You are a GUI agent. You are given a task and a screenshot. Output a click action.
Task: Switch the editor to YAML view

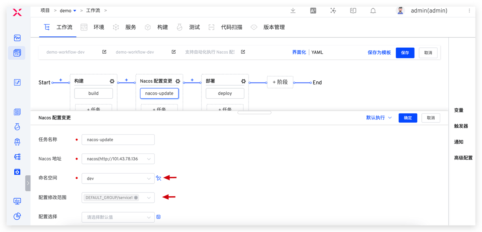[317, 52]
